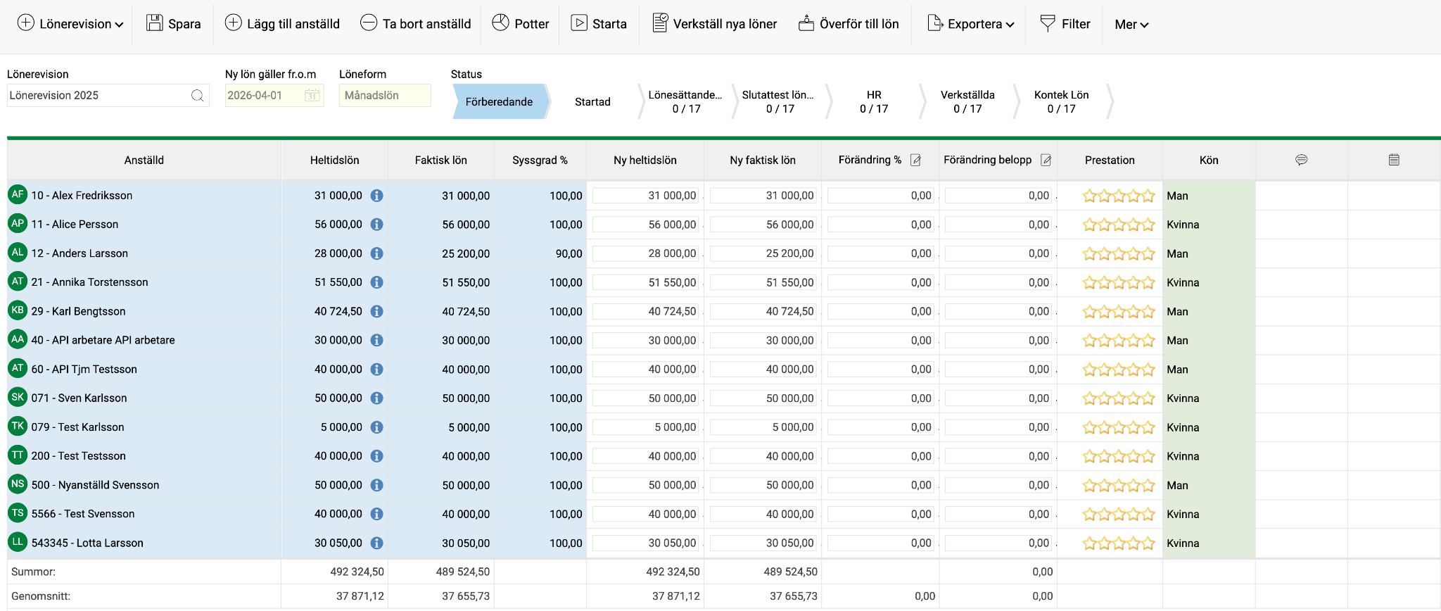This screenshot has width=1441, height=611.
Task: Expand the Mer menu
Action: pos(1131,24)
